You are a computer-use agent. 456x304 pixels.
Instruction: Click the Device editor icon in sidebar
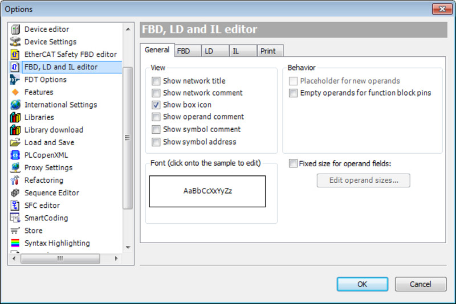point(15,29)
